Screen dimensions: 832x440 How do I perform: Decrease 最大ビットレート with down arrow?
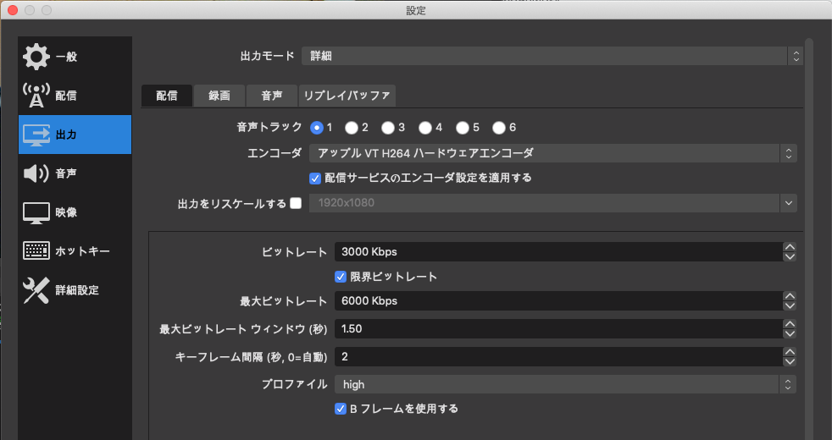pyautogui.click(x=790, y=305)
